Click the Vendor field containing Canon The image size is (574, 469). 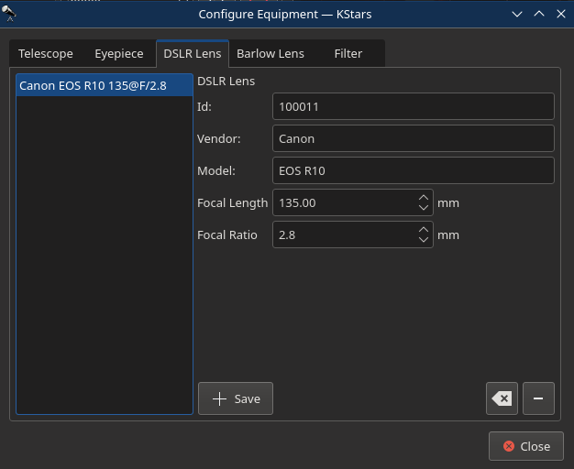(414, 138)
